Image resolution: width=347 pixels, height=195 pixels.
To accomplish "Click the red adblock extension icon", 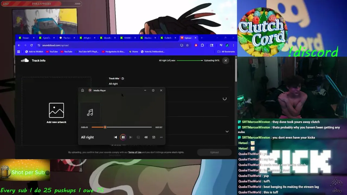I will (x=196, y=45).
